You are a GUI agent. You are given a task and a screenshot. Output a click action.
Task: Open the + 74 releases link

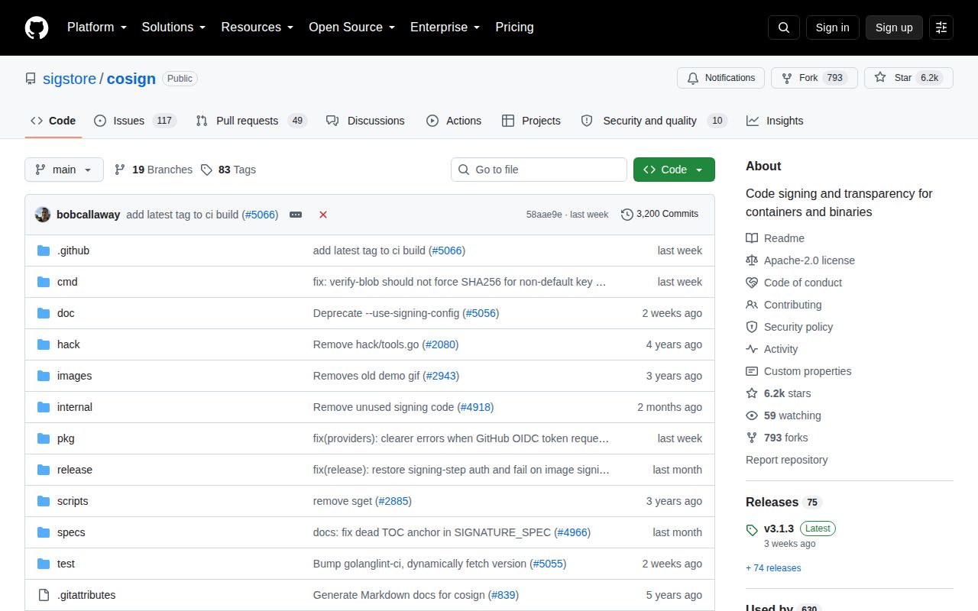pos(773,568)
